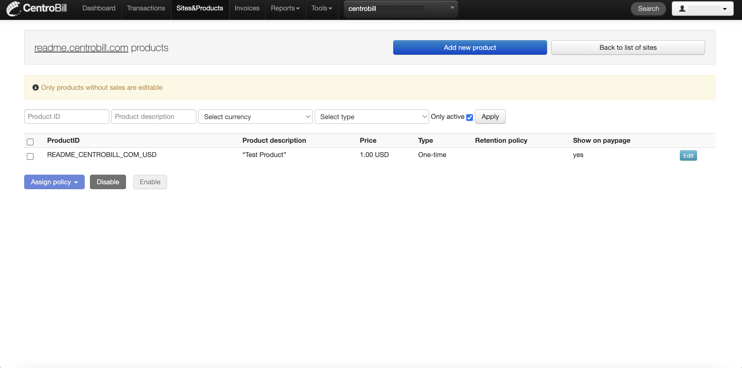Click the Price column header

pos(368,140)
